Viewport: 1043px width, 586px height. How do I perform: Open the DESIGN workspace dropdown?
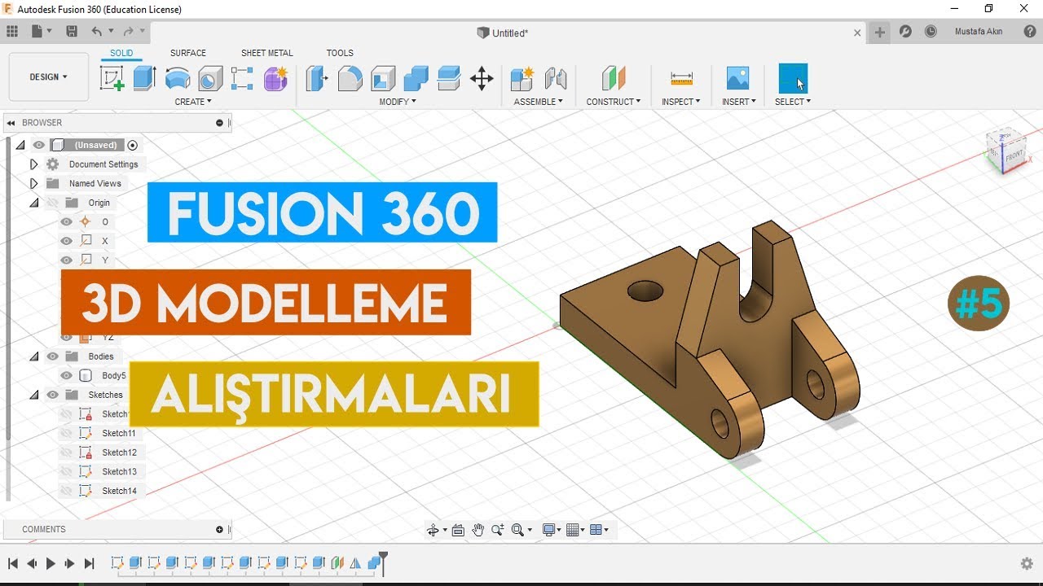click(48, 77)
